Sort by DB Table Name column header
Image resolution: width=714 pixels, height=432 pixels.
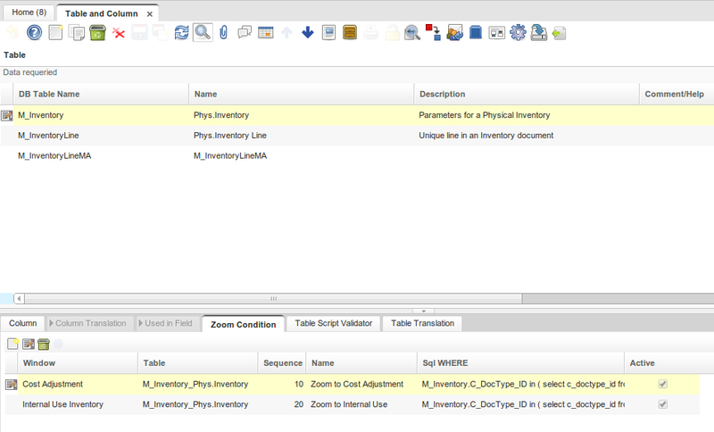(49, 94)
